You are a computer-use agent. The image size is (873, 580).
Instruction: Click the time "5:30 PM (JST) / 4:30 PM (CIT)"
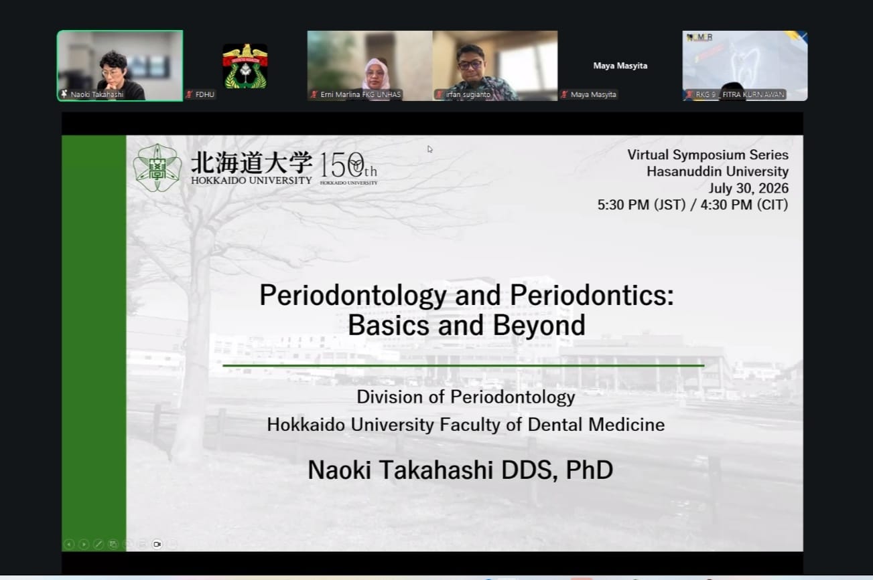coord(693,205)
